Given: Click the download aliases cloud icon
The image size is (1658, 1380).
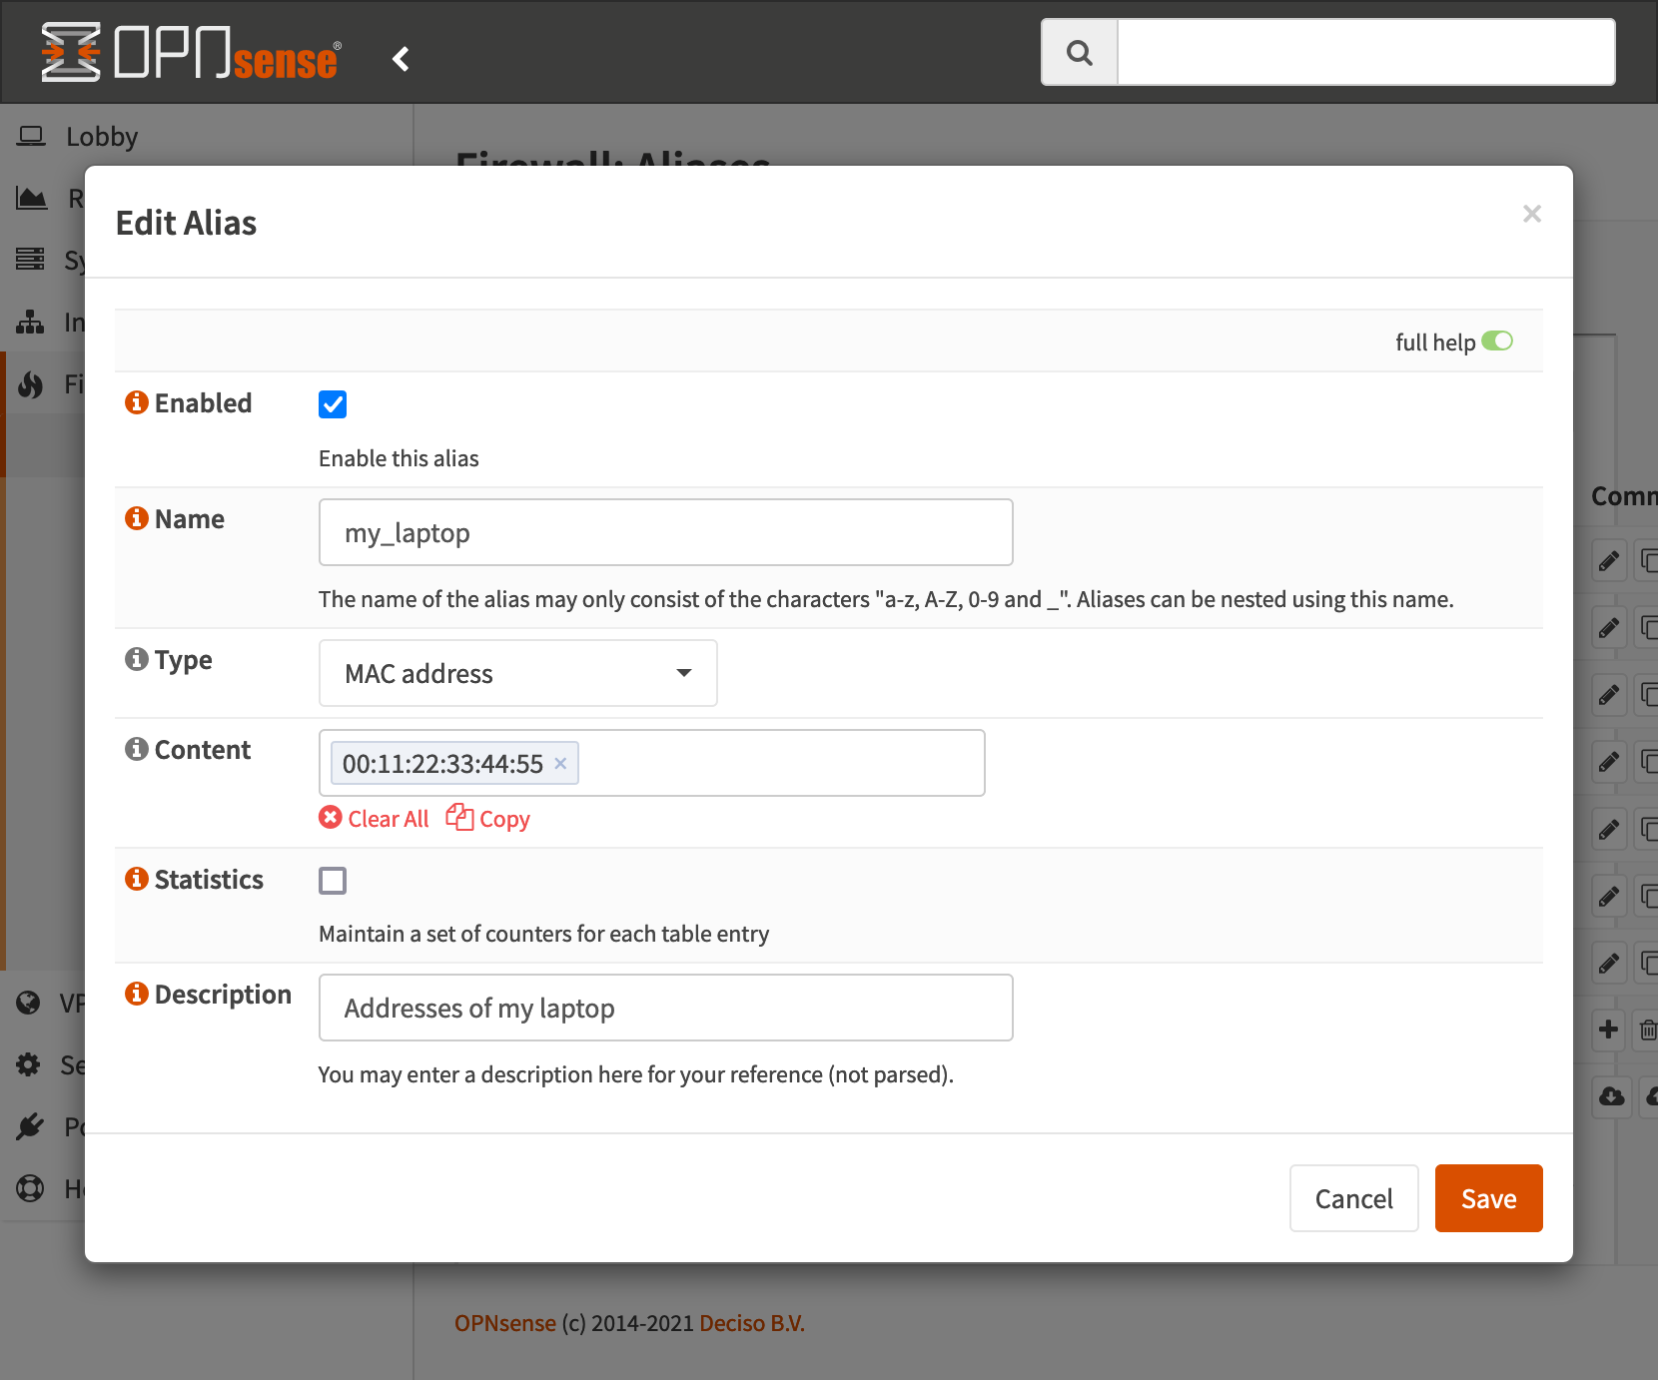Looking at the screenshot, I should click(x=1612, y=1097).
